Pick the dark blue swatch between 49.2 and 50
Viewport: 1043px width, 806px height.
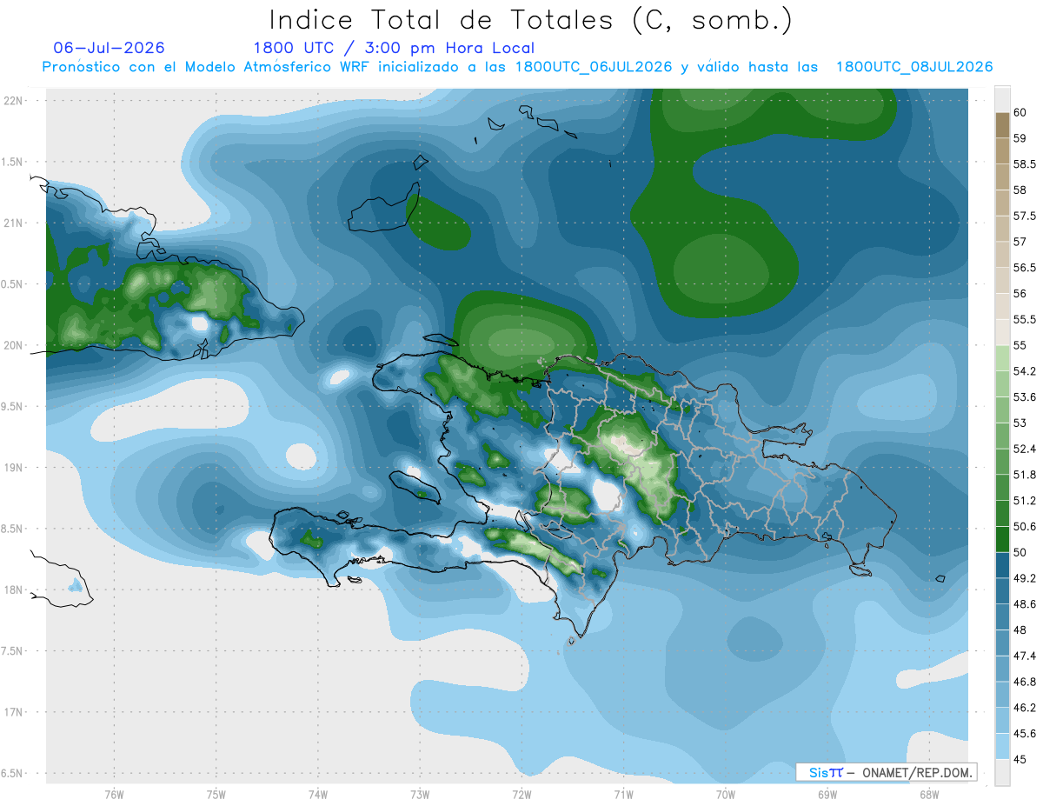[1002, 565]
